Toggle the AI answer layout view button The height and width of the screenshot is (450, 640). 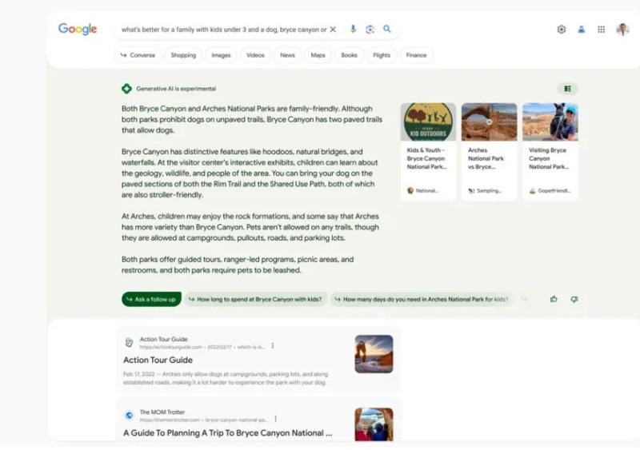pos(567,89)
